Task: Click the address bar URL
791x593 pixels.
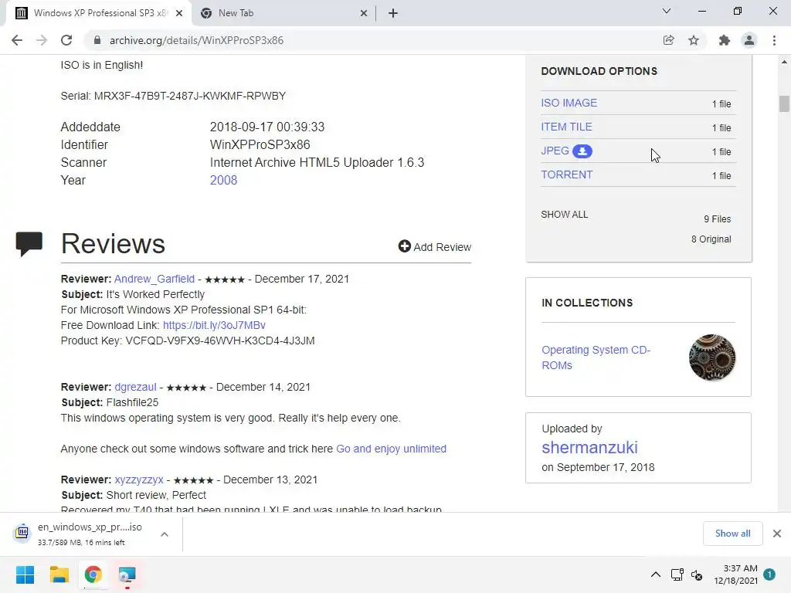Action: 196,40
